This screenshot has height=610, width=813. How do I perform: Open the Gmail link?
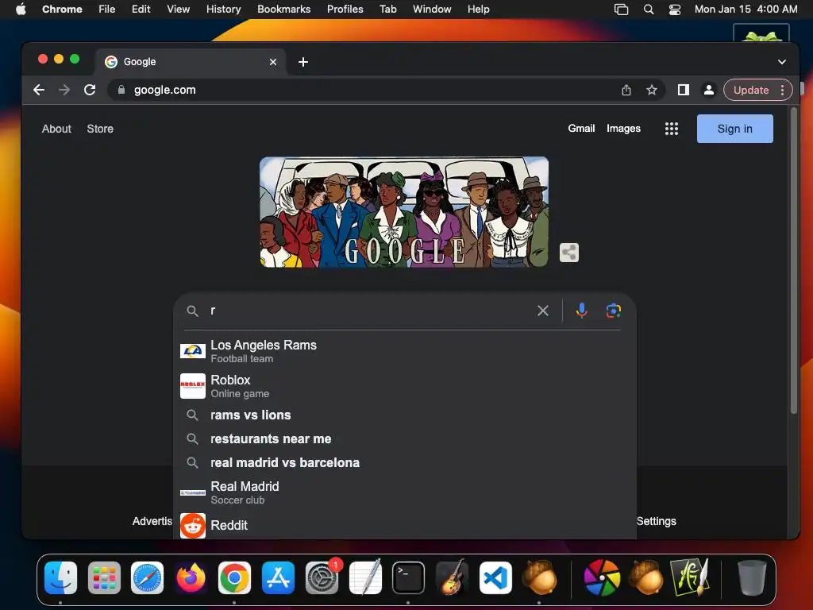point(581,128)
